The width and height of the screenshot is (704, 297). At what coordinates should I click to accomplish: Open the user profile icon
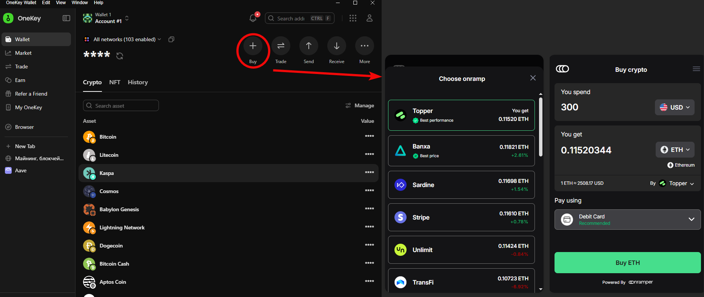point(370,18)
